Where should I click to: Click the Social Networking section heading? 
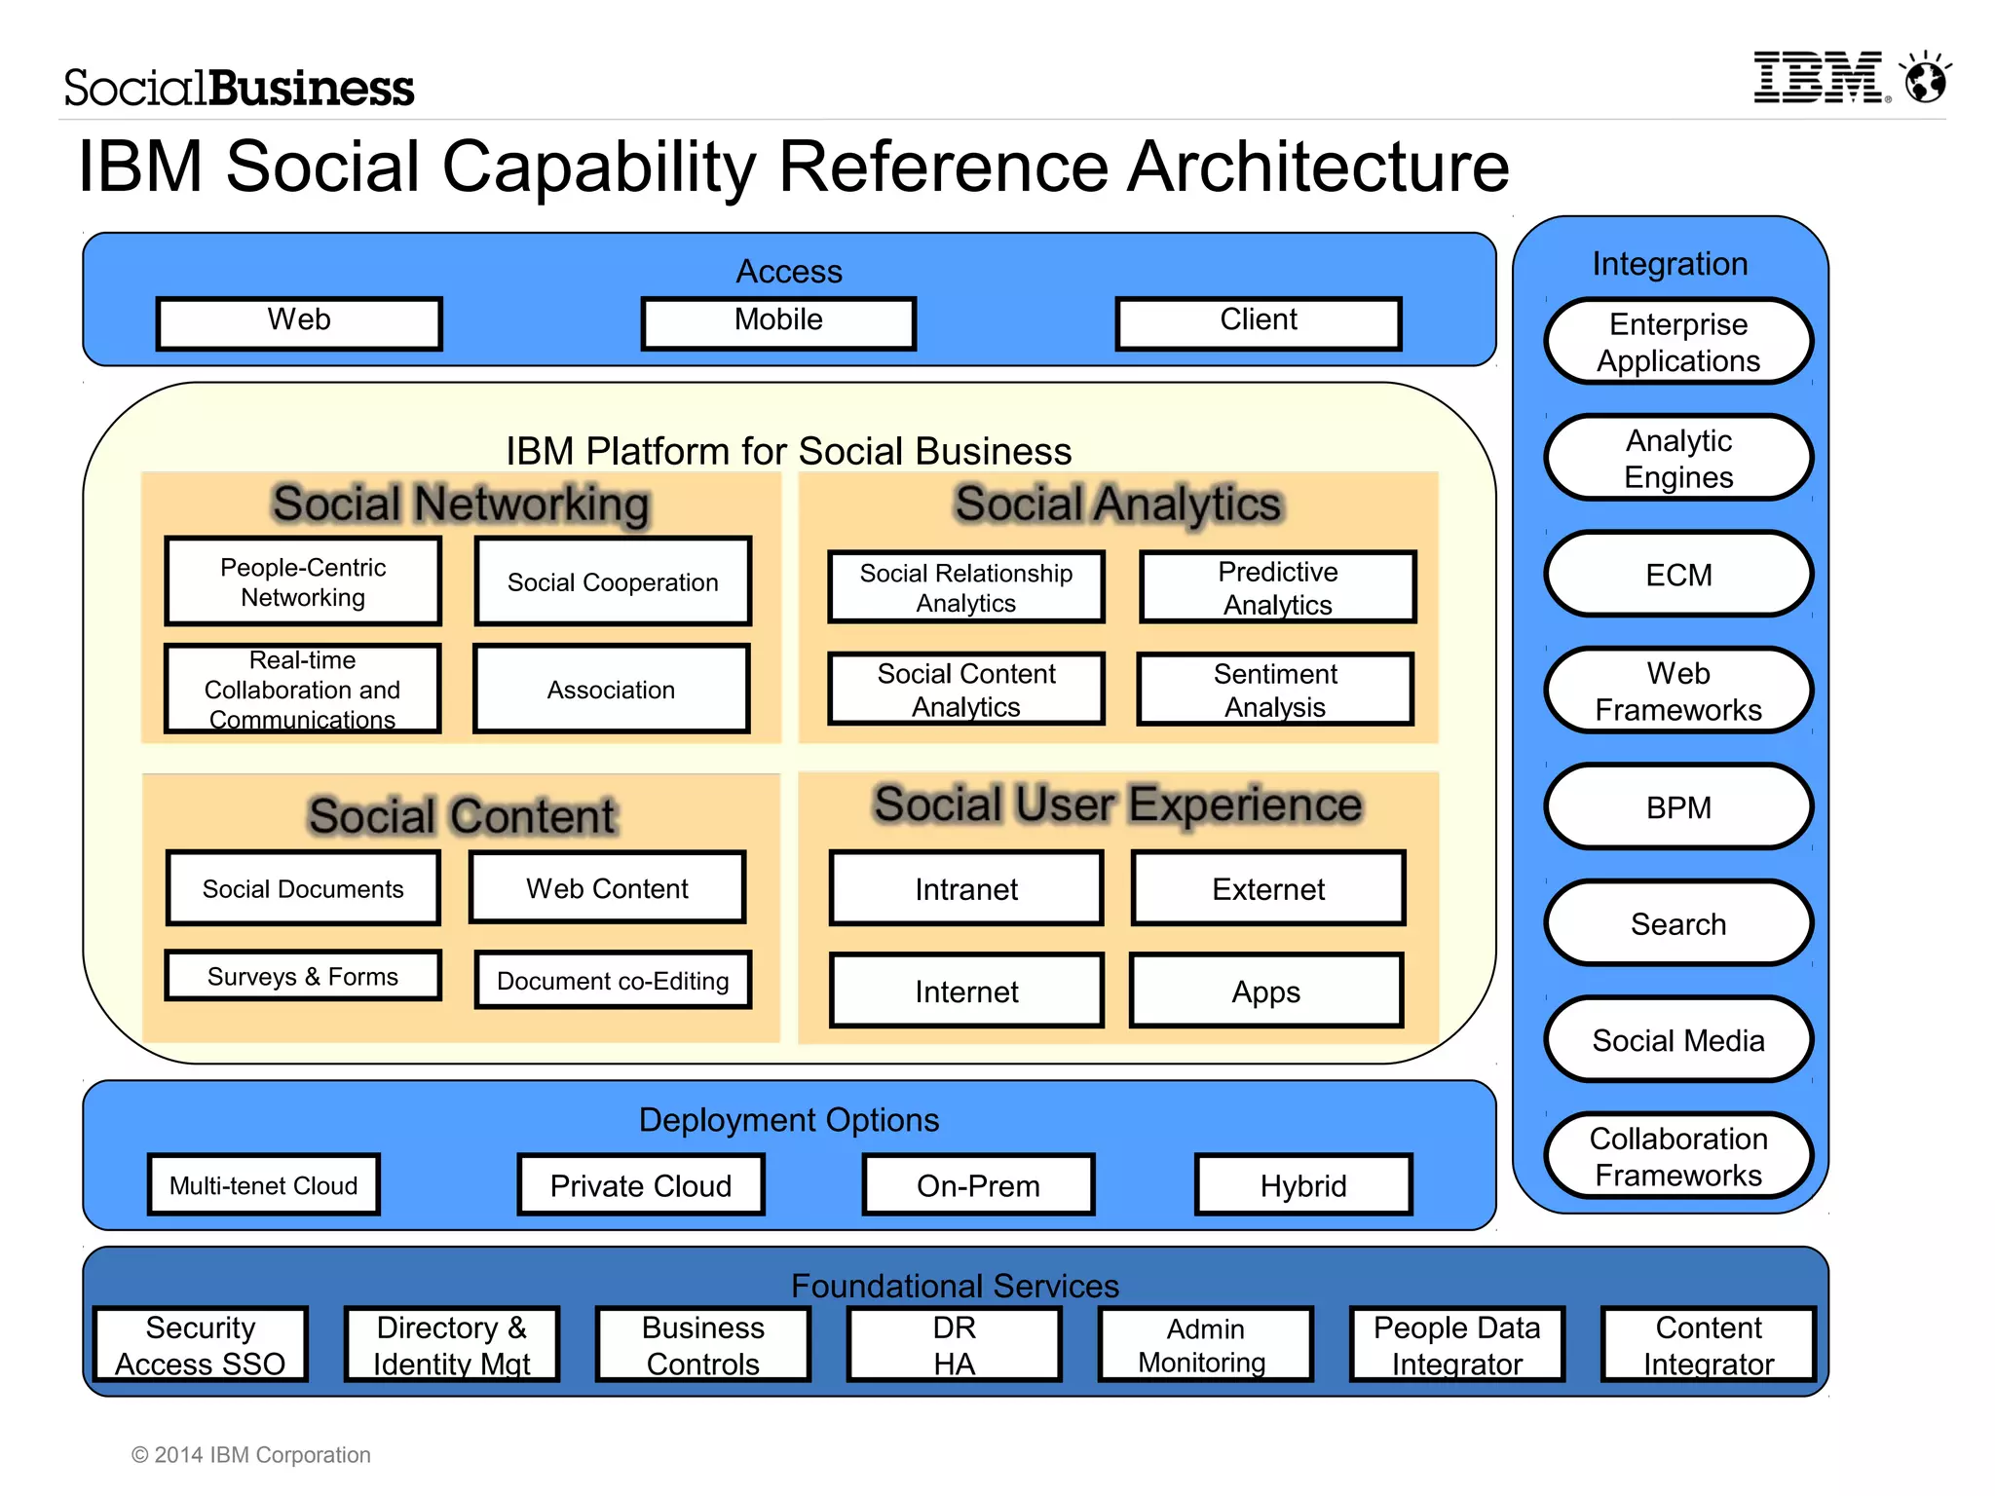pos(461,504)
